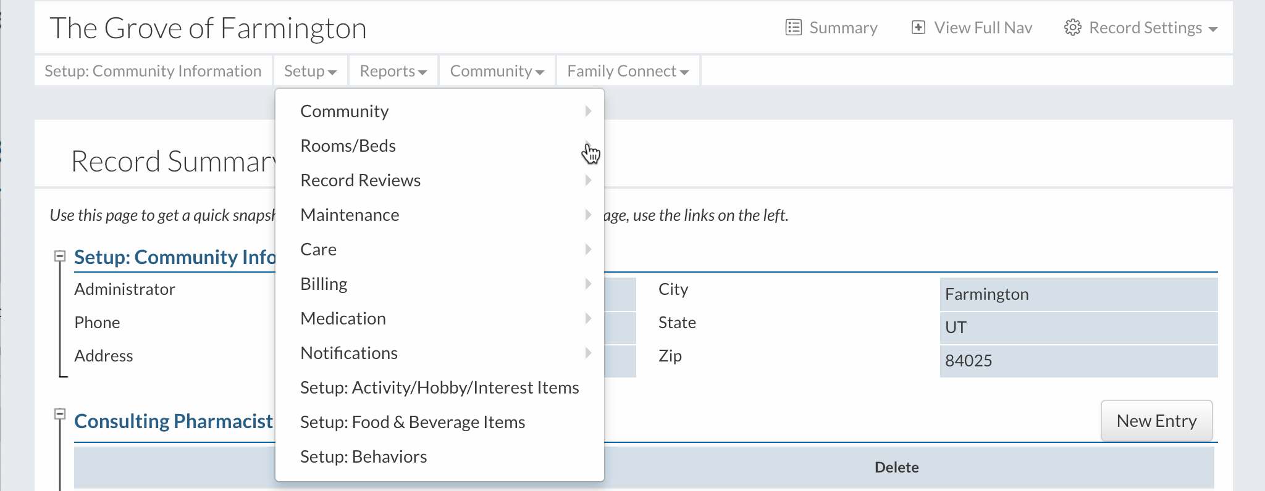Open the Community dropdown in nav bar
Screen dimensions: 1265x491
[x=497, y=71]
